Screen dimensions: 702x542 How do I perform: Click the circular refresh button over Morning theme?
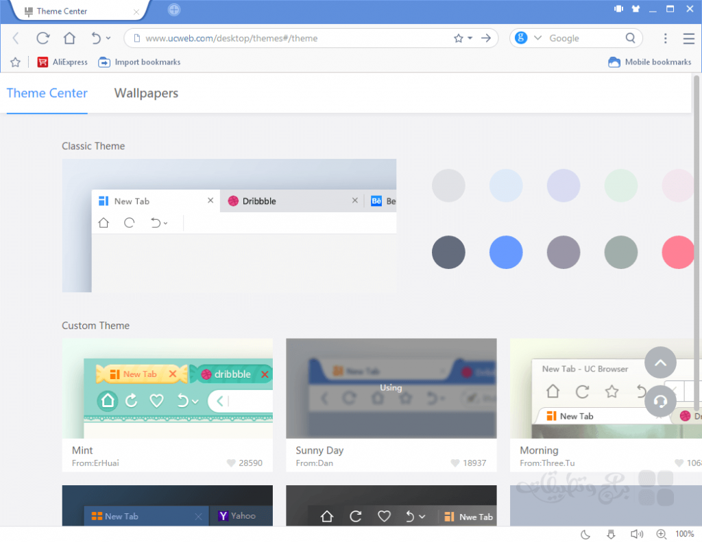pyautogui.click(x=659, y=401)
